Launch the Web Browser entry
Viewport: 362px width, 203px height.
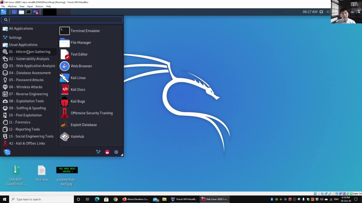[90, 66]
